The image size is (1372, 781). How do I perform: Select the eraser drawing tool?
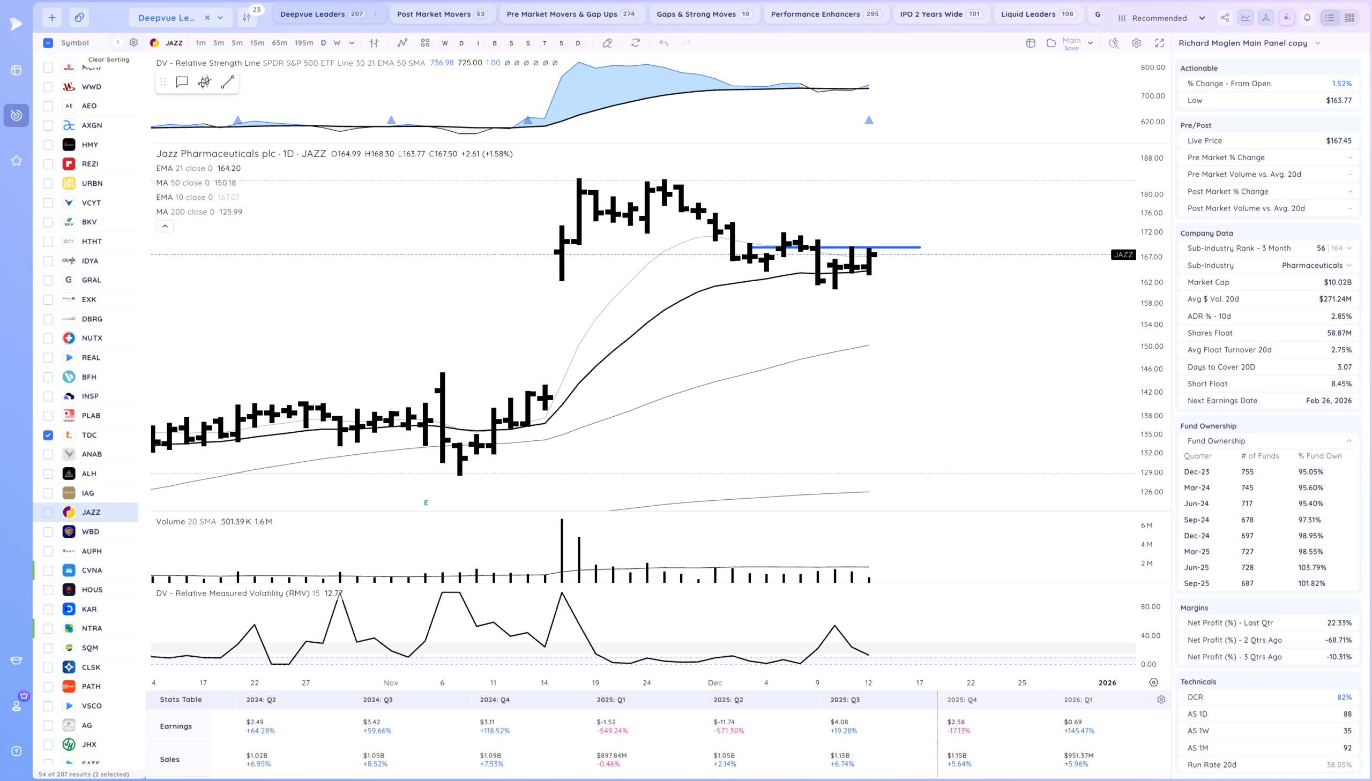click(607, 43)
